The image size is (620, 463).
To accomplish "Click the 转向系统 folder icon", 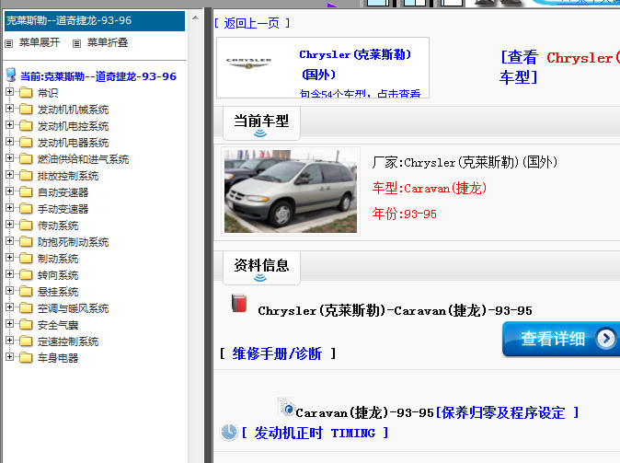I will [26, 274].
